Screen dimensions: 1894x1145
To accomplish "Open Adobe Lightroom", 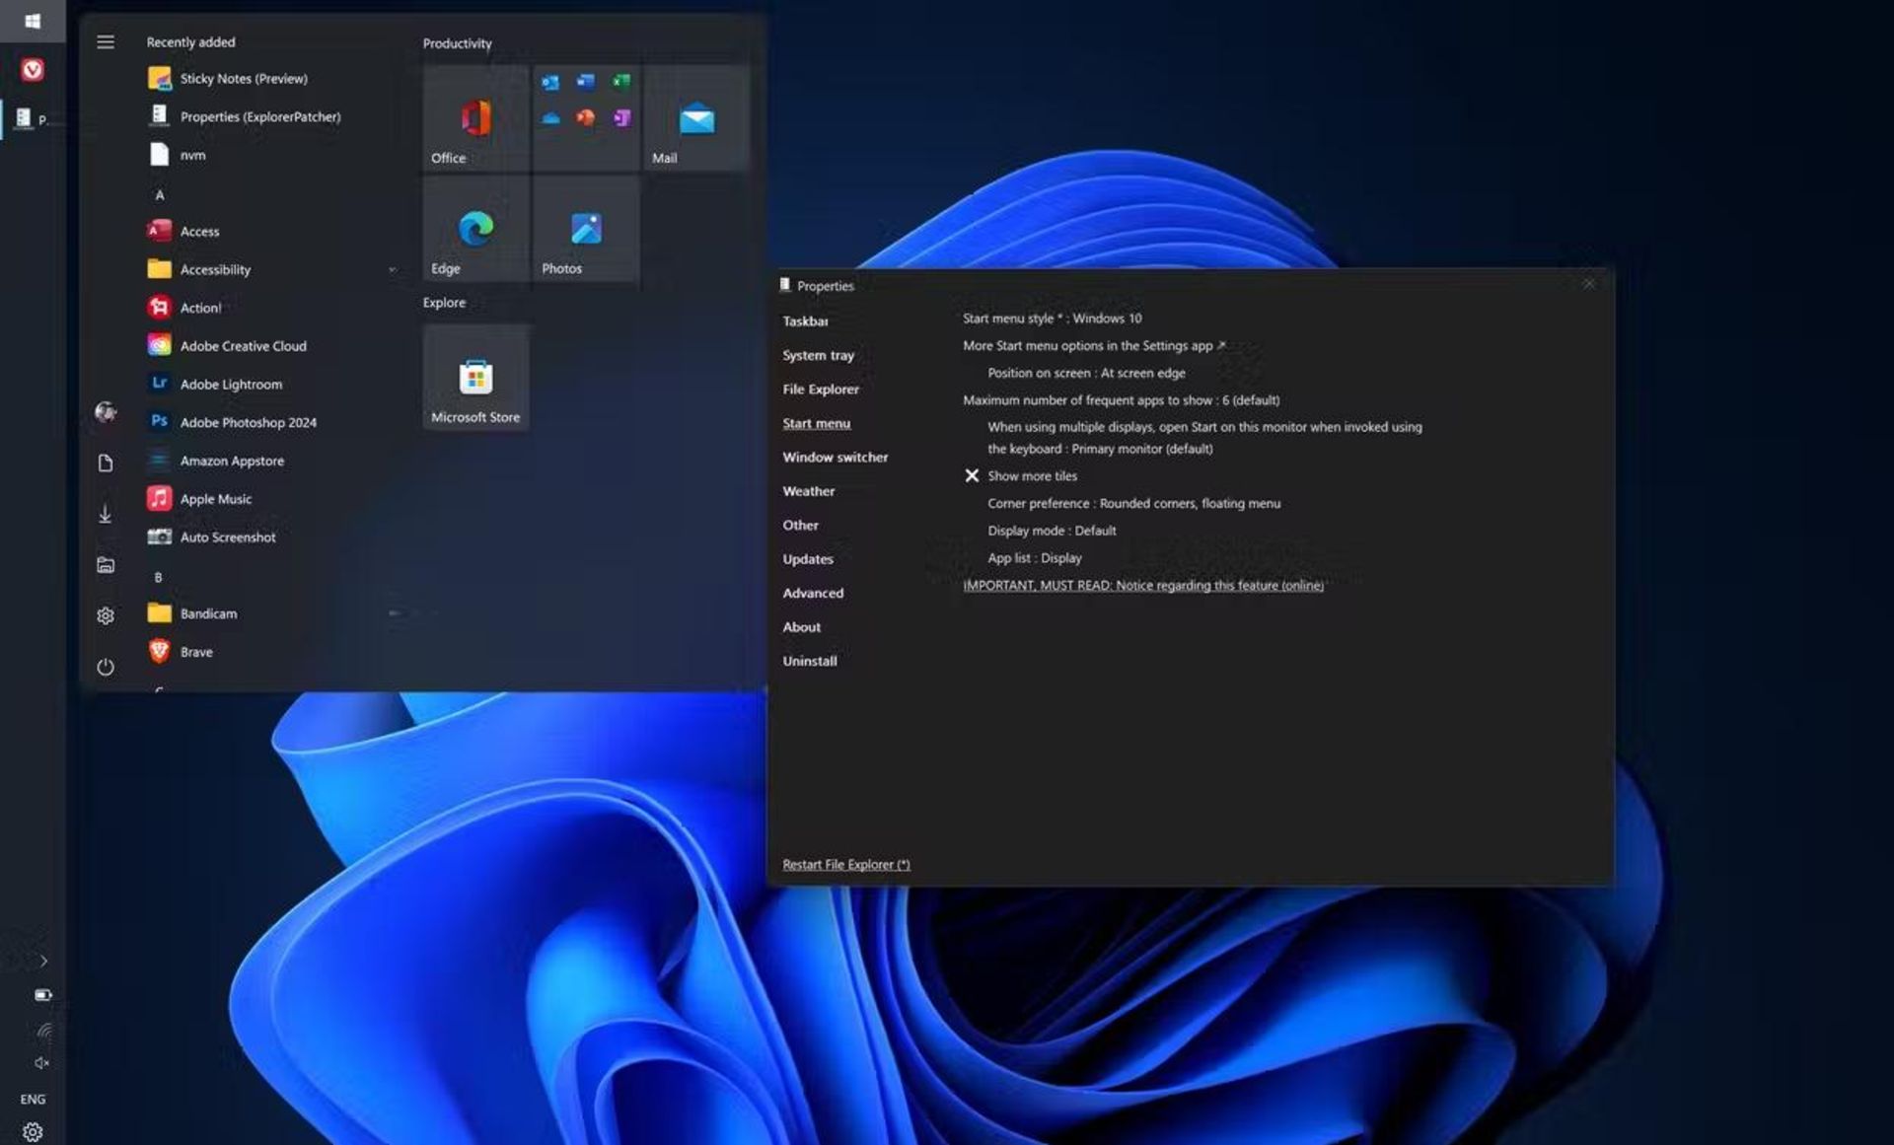I will 230,384.
